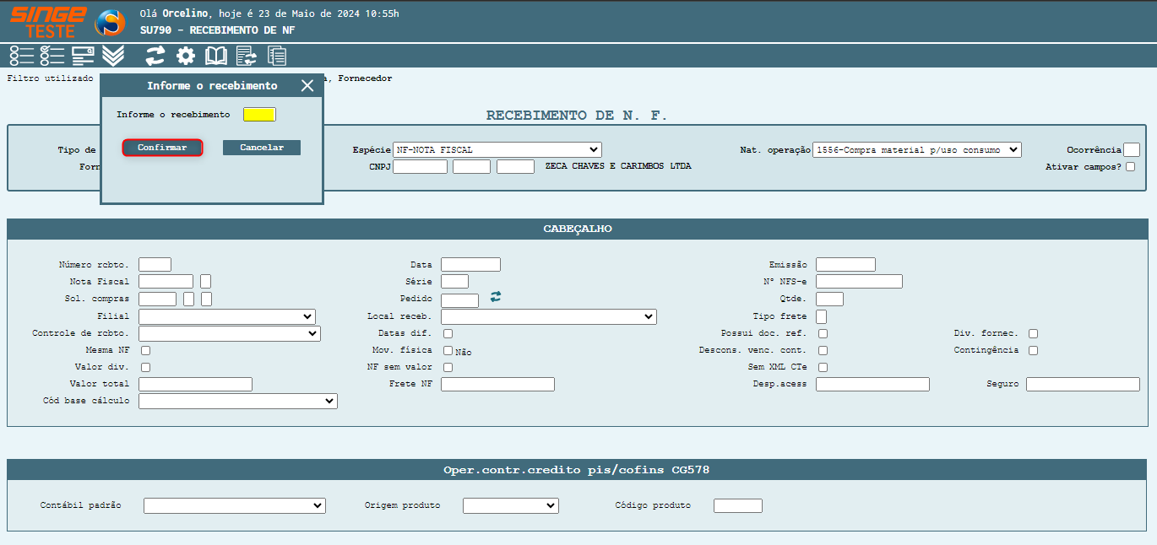Click the toolbar refresh arrows icon
Image resolution: width=1157 pixels, height=545 pixels.
pyautogui.click(x=155, y=56)
